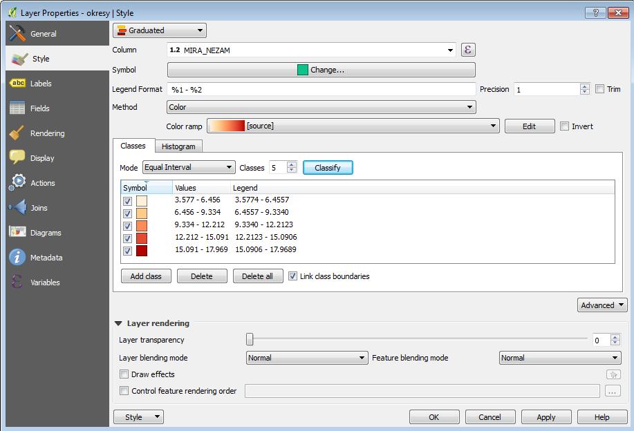
Task: Click the Cancel button
Action: pyautogui.click(x=490, y=417)
